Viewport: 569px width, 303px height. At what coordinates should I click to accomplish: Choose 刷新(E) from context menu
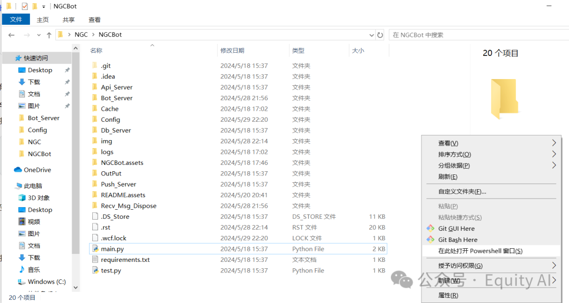[x=447, y=177]
